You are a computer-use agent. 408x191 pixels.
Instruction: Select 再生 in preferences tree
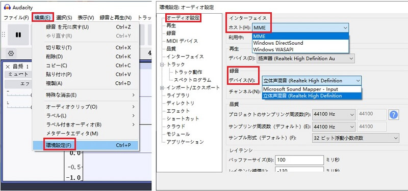171,25
